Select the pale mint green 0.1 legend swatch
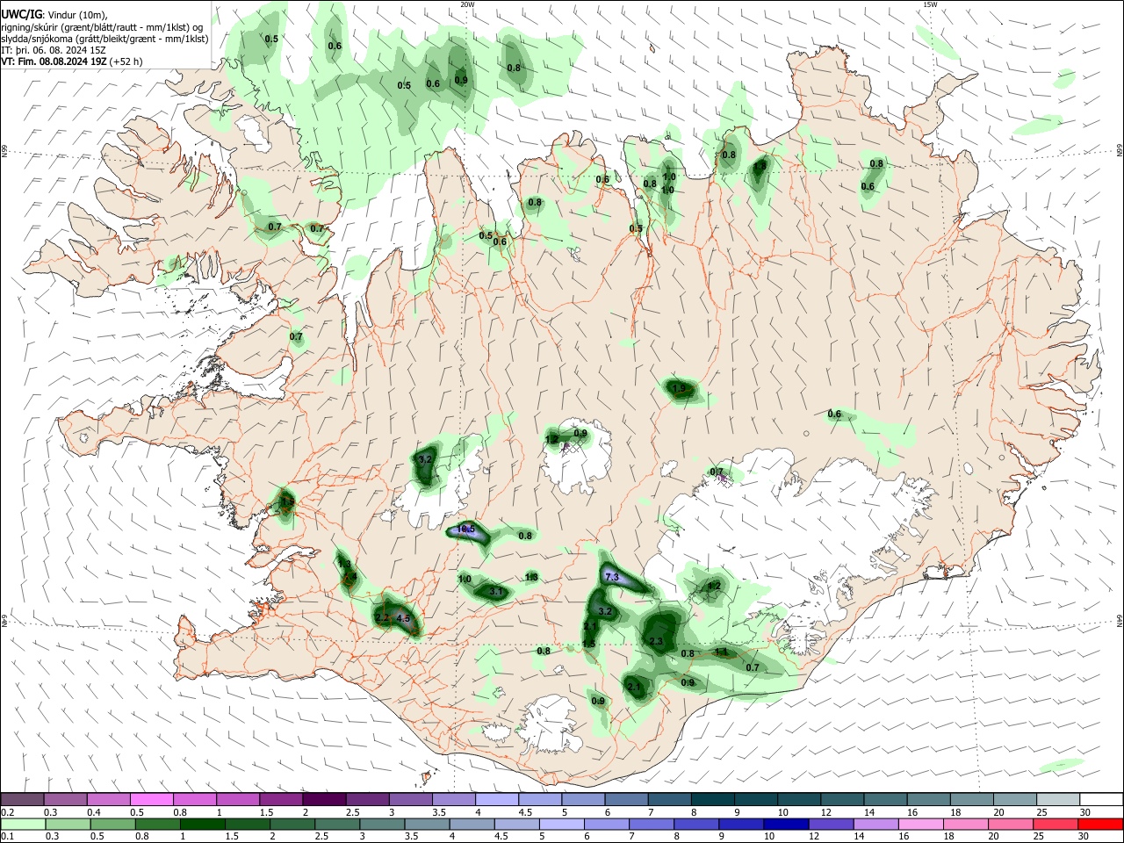Screen dimensions: 1124x843 coord(22,824)
